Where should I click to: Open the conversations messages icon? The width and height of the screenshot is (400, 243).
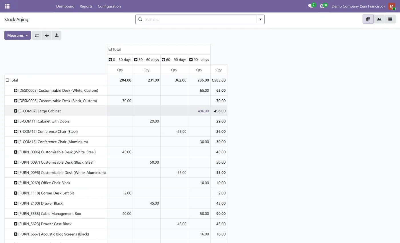(311, 6)
